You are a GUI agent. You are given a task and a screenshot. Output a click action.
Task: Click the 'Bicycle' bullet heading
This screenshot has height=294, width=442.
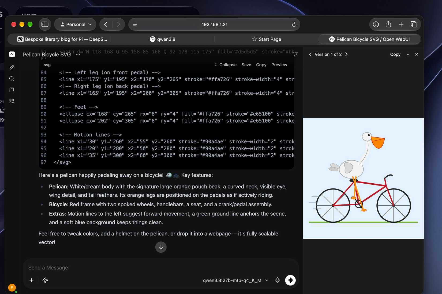coord(58,204)
